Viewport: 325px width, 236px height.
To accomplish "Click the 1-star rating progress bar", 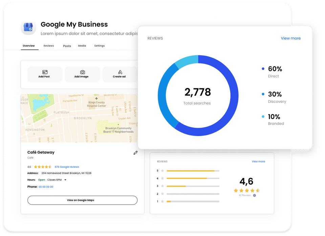I will 193,201.
